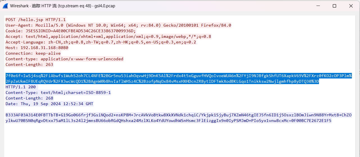Click the Cookie JSESSIONID header line
This screenshot has height=157, width=360.
[x=70, y=31]
